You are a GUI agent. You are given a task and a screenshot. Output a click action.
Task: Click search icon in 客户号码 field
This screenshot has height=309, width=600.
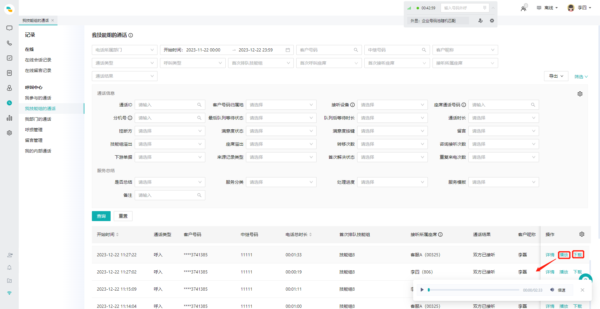coord(356,50)
